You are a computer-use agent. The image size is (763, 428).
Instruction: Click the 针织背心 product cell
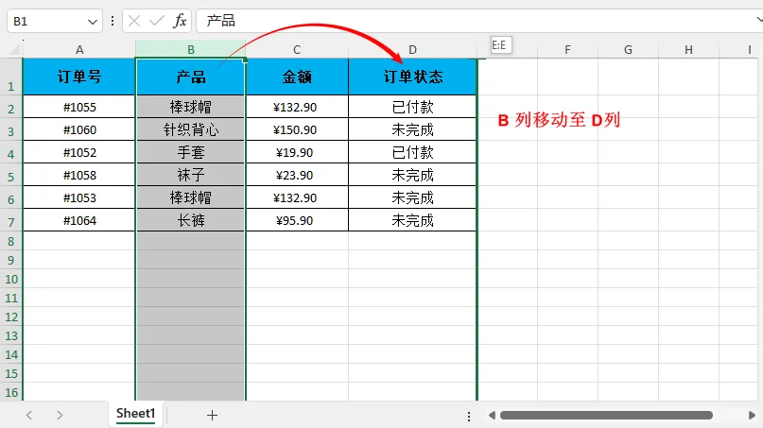(191, 129)
